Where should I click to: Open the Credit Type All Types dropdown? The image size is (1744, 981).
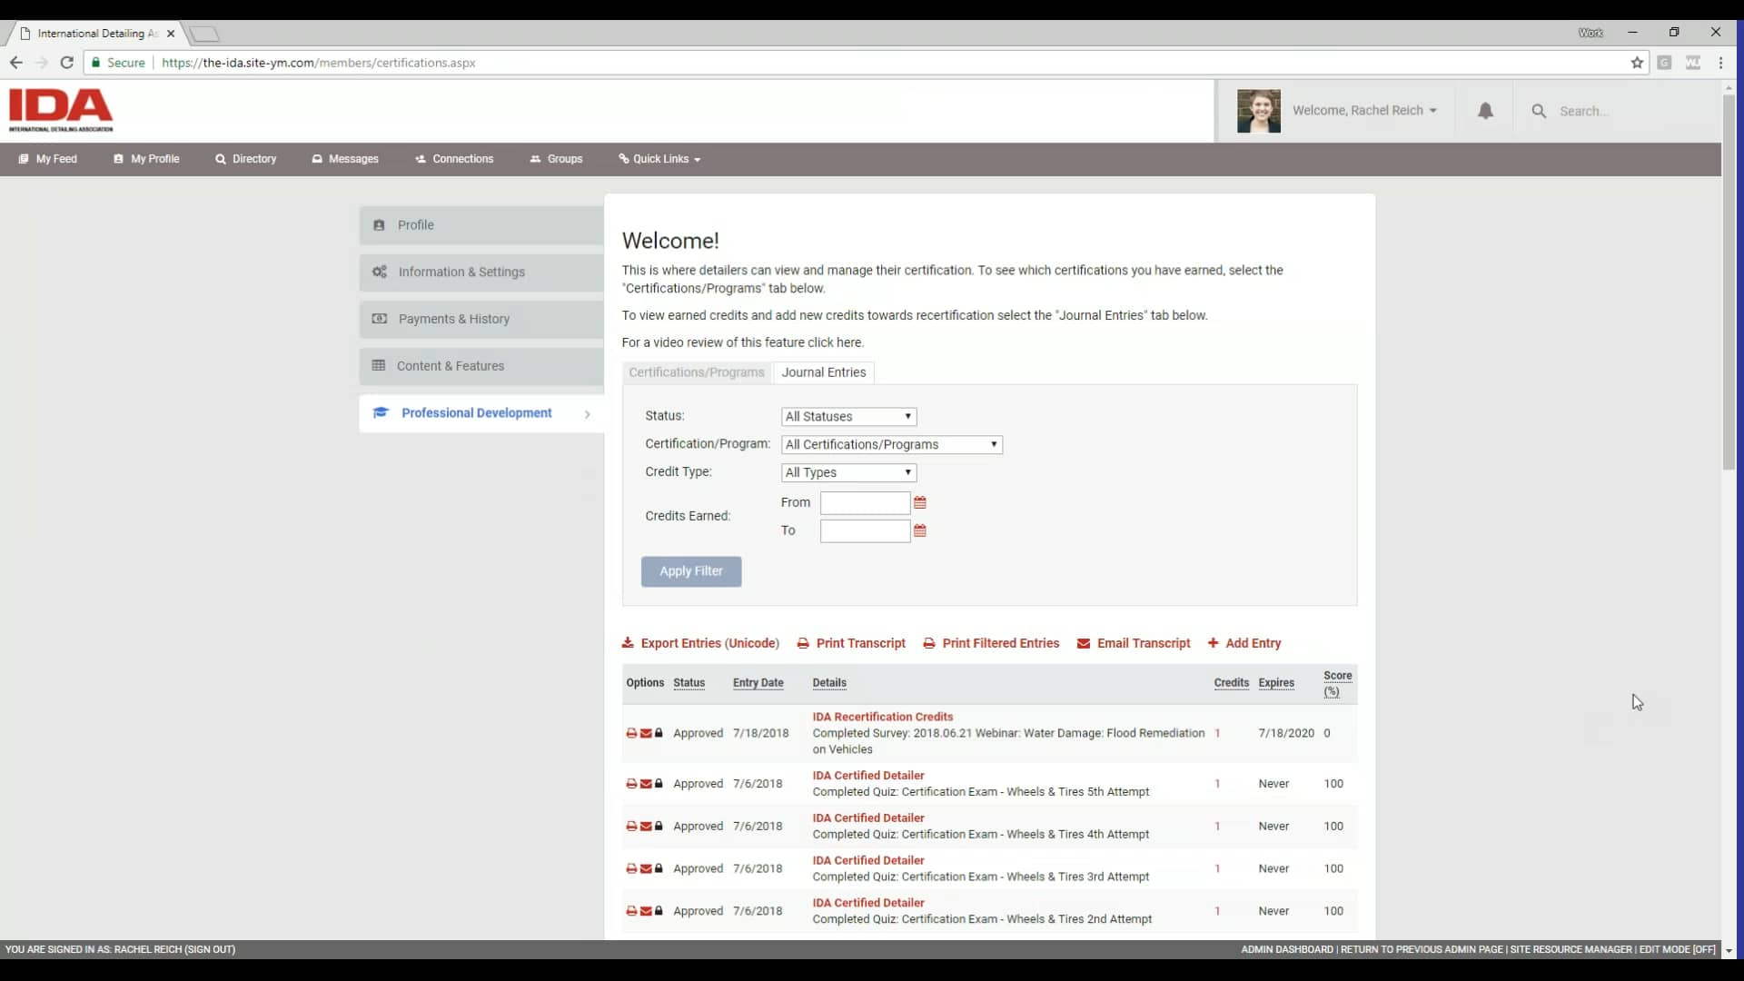(x=847, y=472)
